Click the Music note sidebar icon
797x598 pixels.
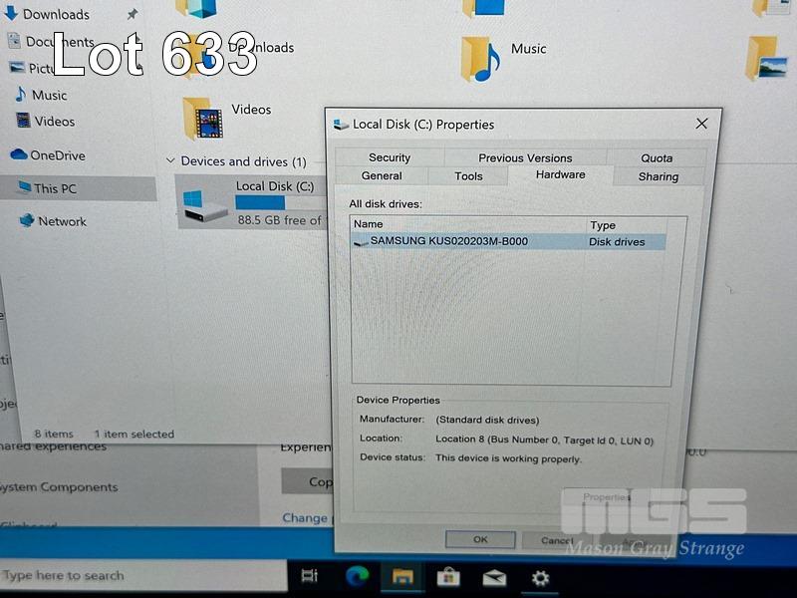pos(20,94)
